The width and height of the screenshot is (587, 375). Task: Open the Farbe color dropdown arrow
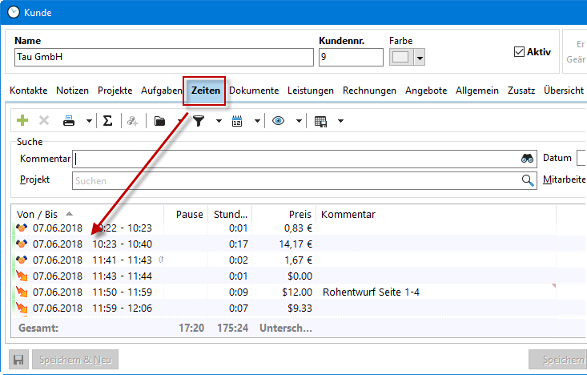click(x=419, y=58)
